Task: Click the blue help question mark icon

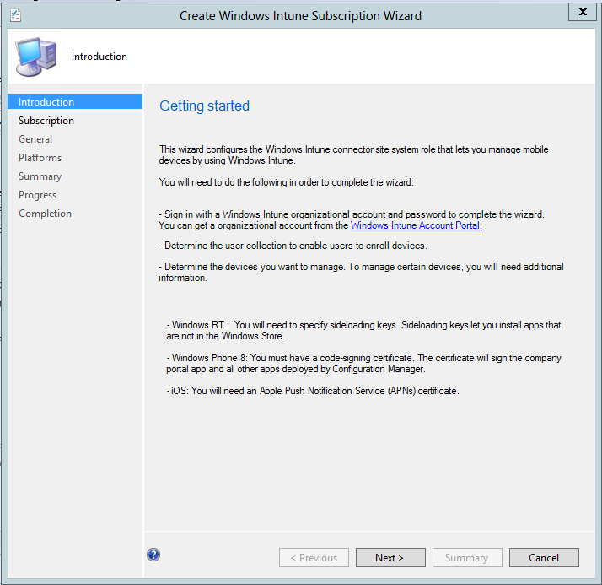Action: (153, 555)
